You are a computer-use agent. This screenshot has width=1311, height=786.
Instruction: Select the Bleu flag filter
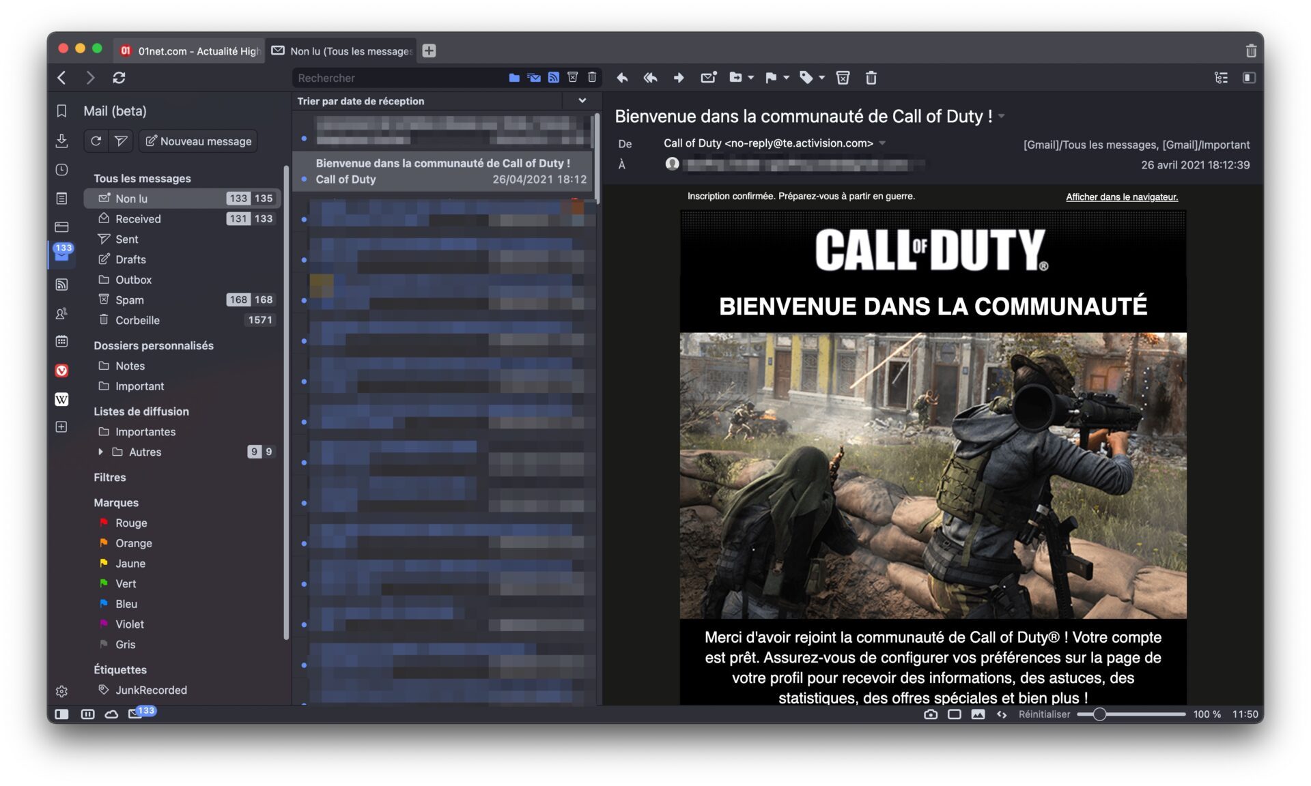[x=182, y=605]
